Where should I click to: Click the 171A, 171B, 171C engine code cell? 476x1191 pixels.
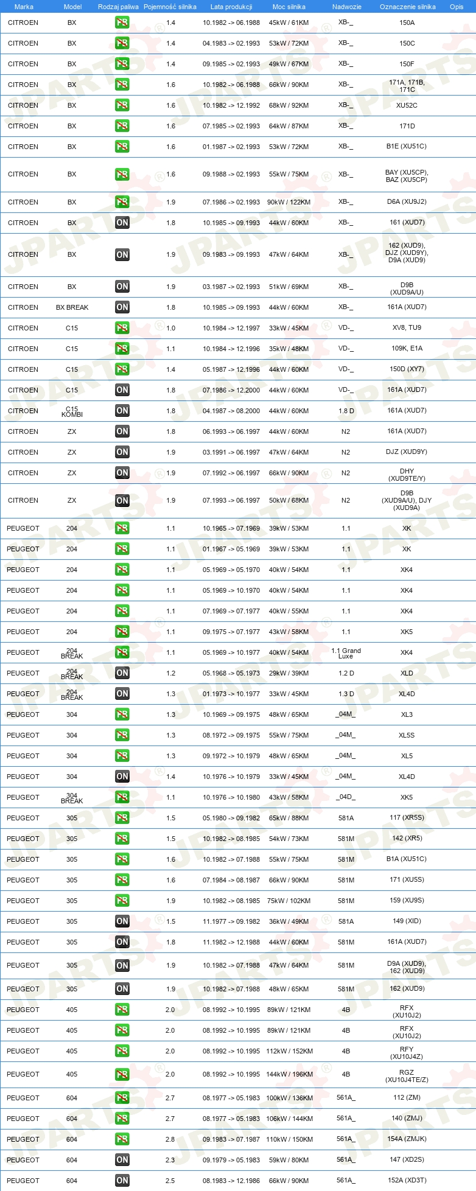click(407, 86)
